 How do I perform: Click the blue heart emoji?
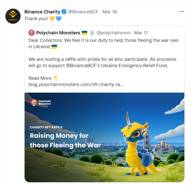point(59,19)
